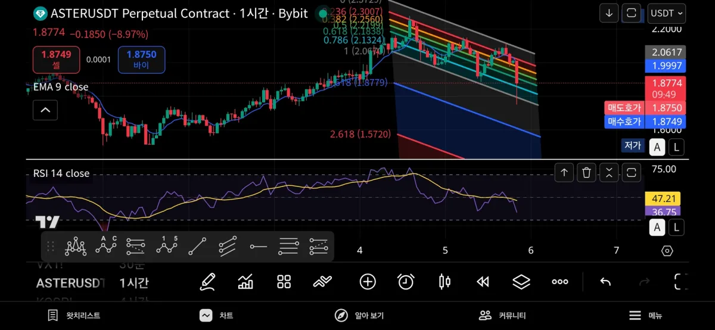Open chart settings hexagon icon

tap(667, 251)
